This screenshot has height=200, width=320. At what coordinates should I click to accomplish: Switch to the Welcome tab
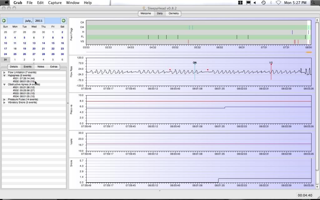[146, 13]
